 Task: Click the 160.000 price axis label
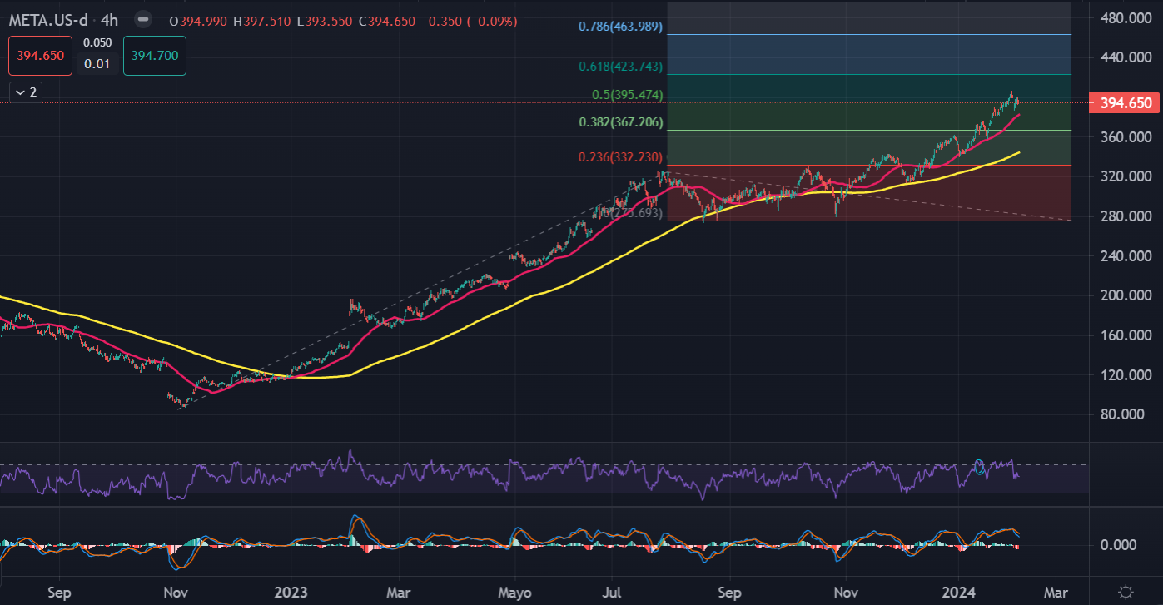pos(1126,335)
